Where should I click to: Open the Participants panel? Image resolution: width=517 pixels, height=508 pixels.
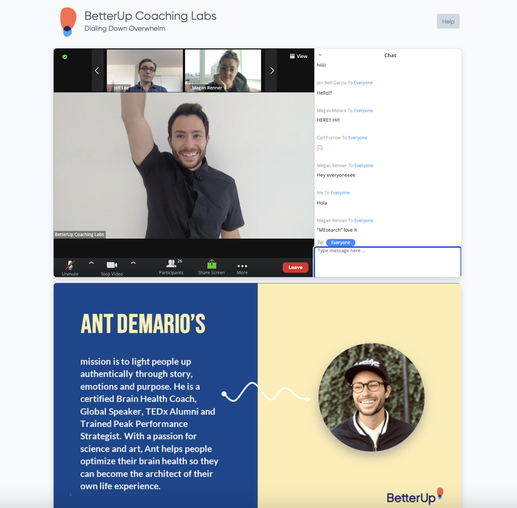[171, 267]
